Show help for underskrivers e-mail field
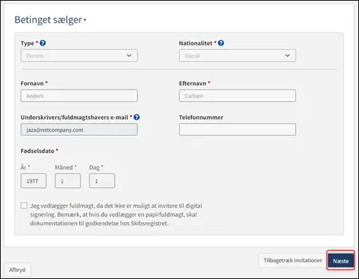 [x=137, y=117]
